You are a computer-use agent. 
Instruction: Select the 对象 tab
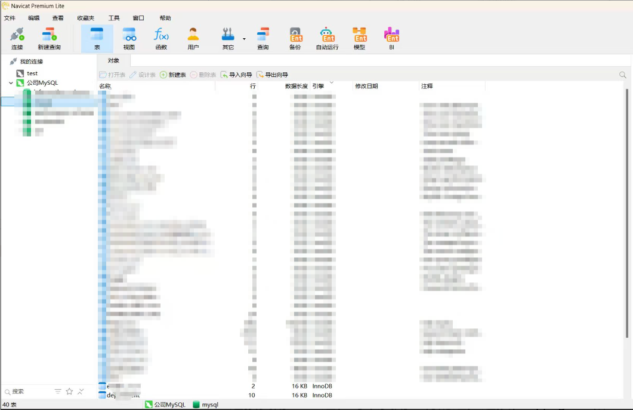click(113, 61)
